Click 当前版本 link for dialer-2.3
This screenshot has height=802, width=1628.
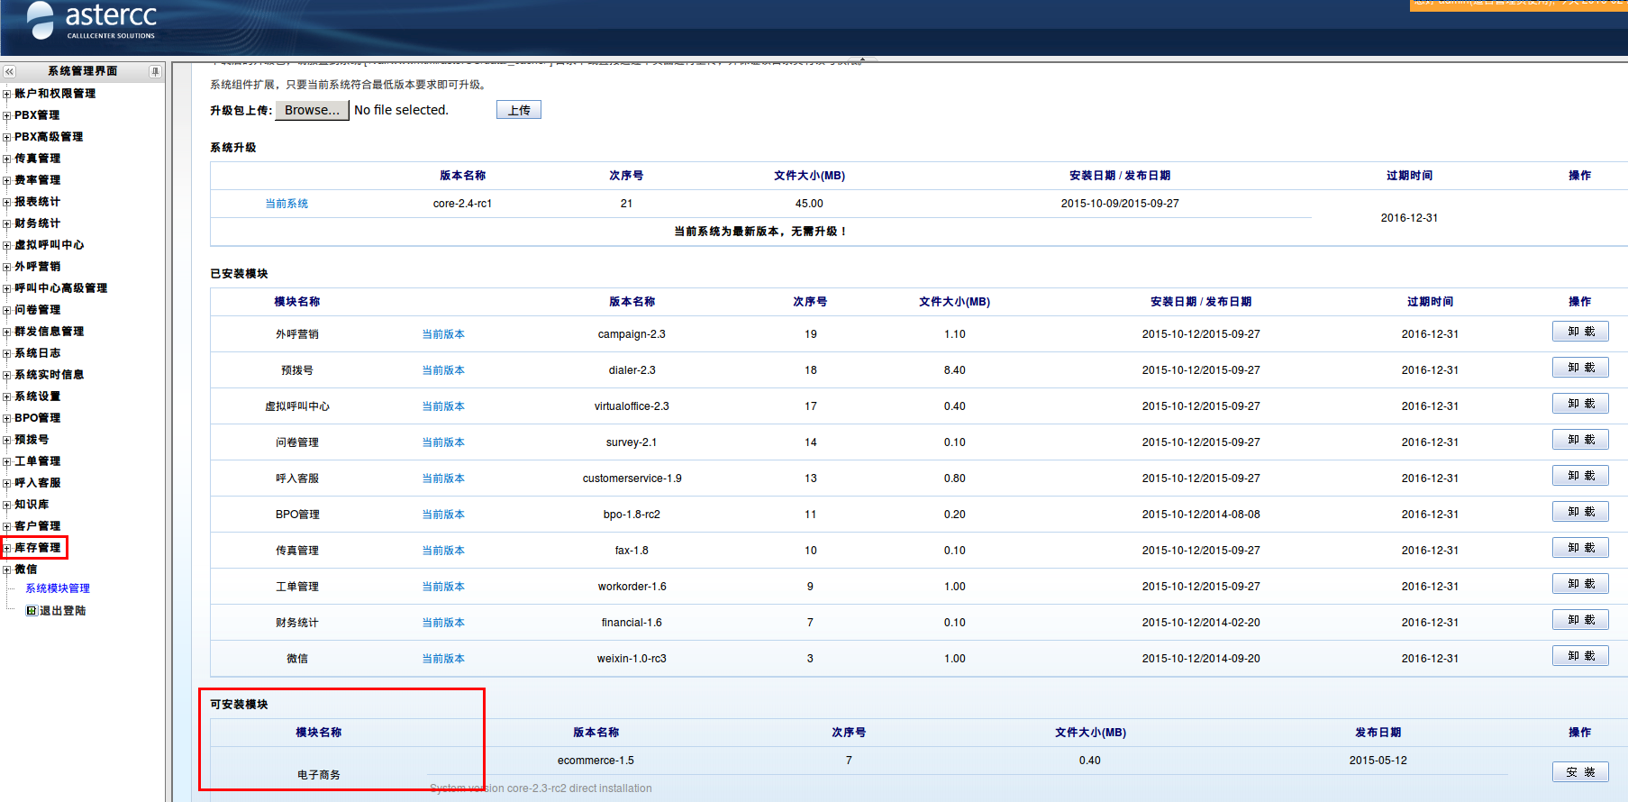click(443, 370)
